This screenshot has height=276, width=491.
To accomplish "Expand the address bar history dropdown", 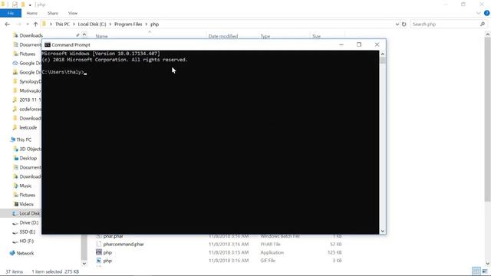I will [397, 24].
